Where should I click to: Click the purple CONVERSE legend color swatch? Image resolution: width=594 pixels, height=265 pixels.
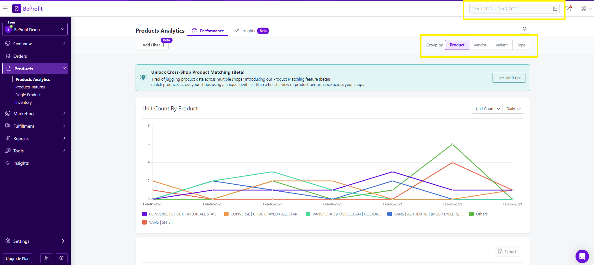[x=144, y=214]
